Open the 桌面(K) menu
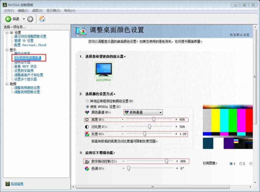This screenshot has width=260, height=192. pyautogui.click(x=37, y=11)
